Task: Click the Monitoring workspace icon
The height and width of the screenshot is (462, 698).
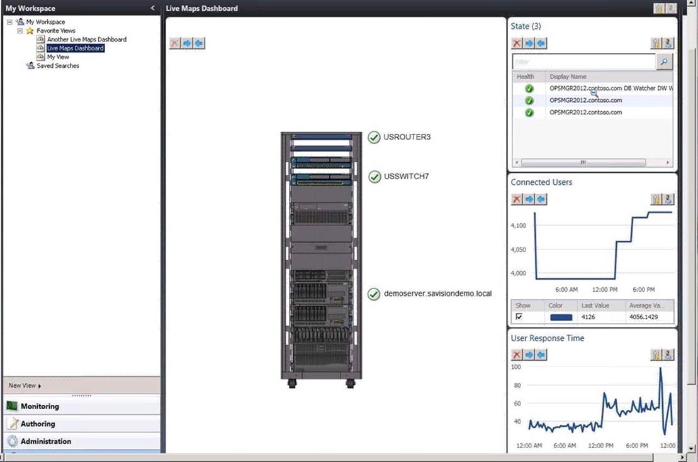Action: 12,406
